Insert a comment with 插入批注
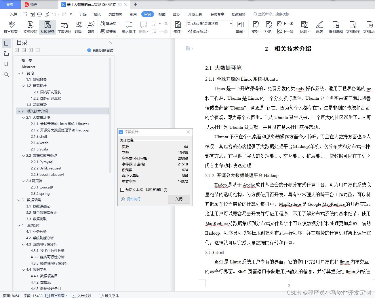Image resolution: width=375 pixels, height=298 pixels. click(x=129, y=27)
